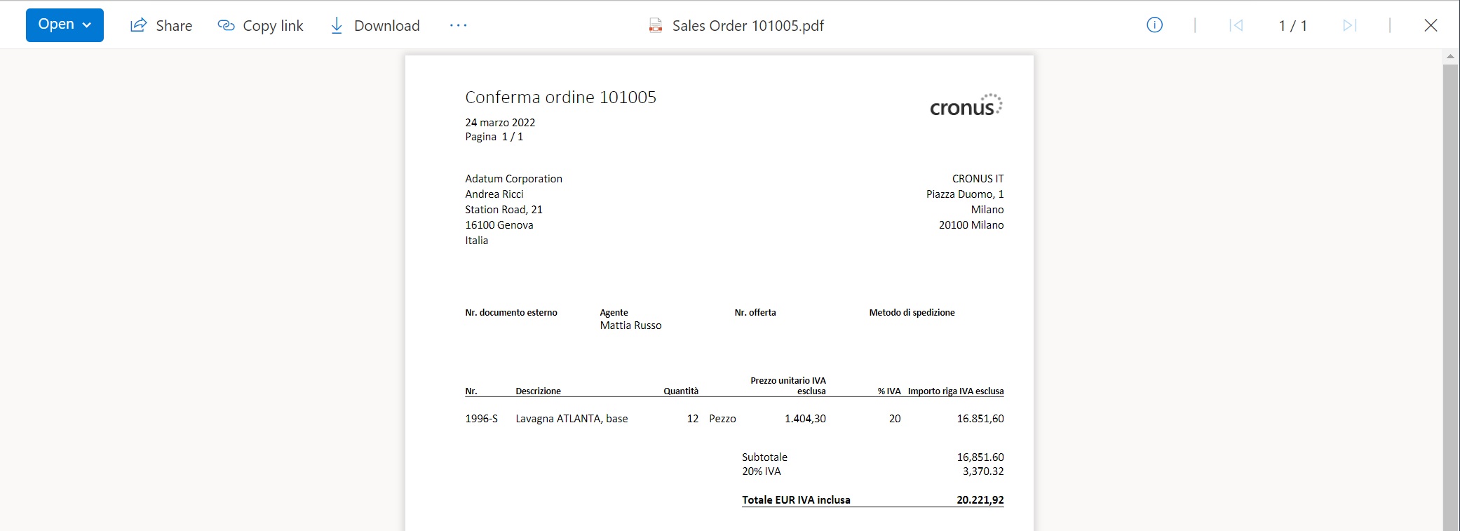This screenshot has width=1460, height=531.
Task: Click the Download arrow icon
Action: [x=337, y=25]
